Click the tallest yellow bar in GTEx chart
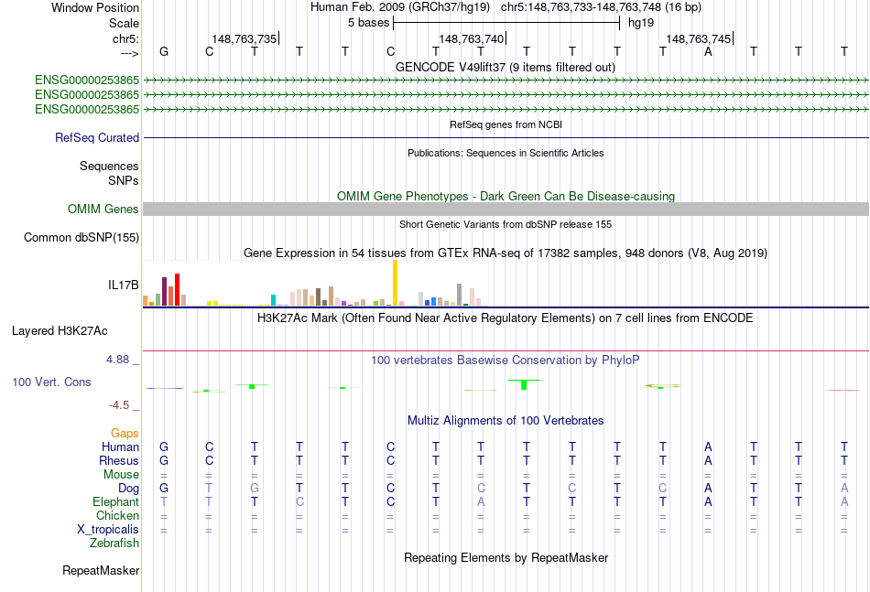The height and width of the screenshot is (592, 870). 395,283
